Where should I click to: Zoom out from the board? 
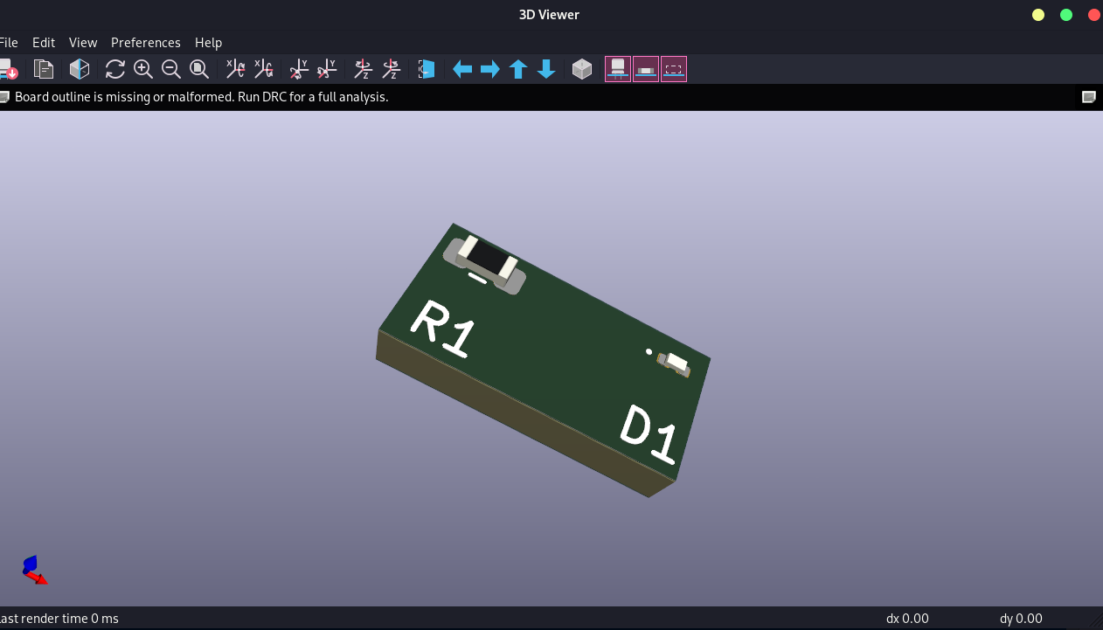point(171,69)
